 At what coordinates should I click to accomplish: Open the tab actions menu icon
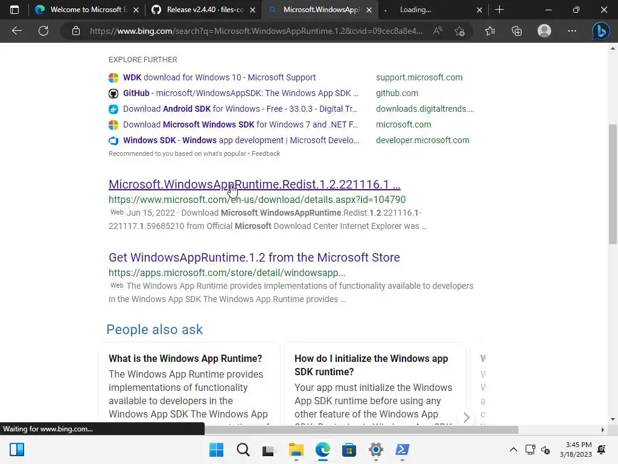pos(14,10)
